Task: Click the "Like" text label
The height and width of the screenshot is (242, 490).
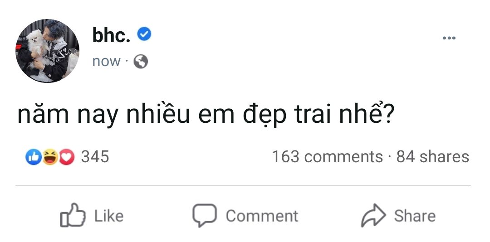Action: pyautogui.click(x=109, y=216)
